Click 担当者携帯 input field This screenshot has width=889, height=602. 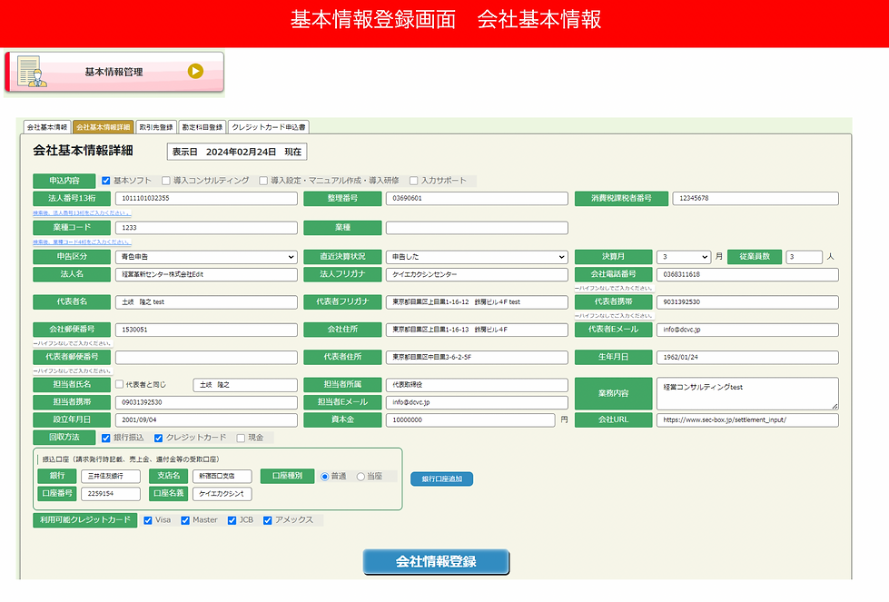point(206,402)
